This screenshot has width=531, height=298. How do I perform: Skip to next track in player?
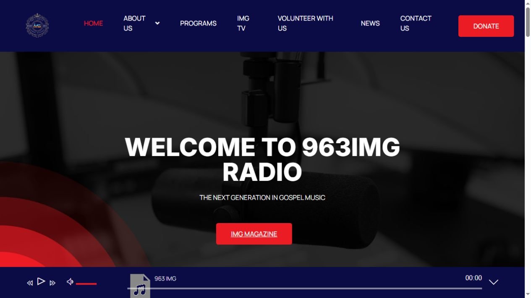click(52, 283)
